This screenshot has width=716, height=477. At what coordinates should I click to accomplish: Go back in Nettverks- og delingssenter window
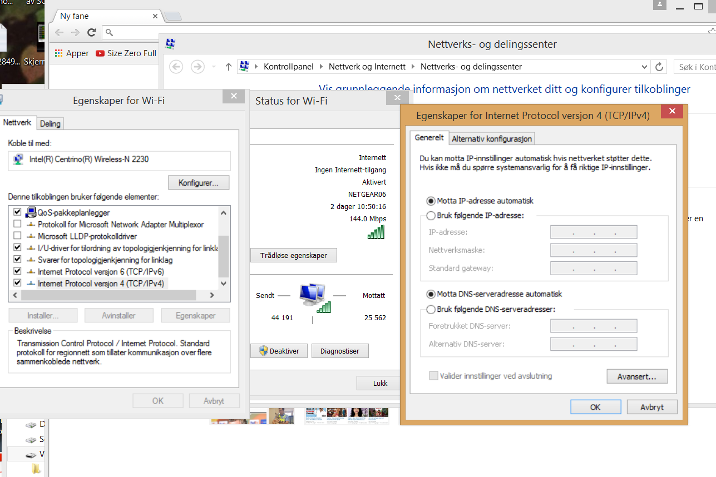[x=176, y=67]
